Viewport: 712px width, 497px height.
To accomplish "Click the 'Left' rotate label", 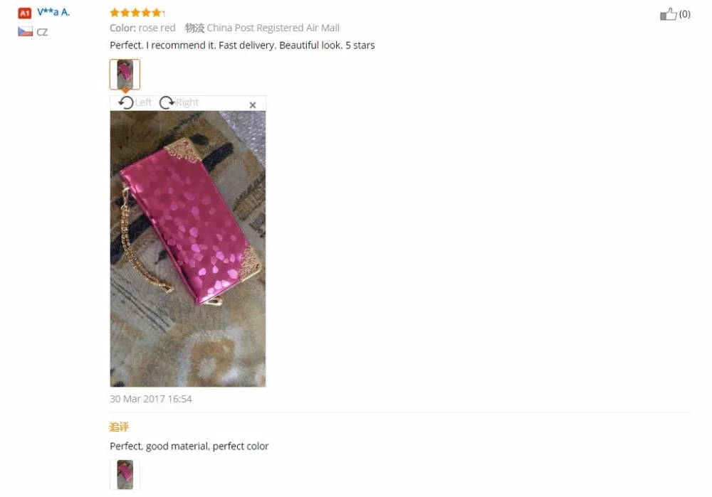I will click(x=143, y=102).
